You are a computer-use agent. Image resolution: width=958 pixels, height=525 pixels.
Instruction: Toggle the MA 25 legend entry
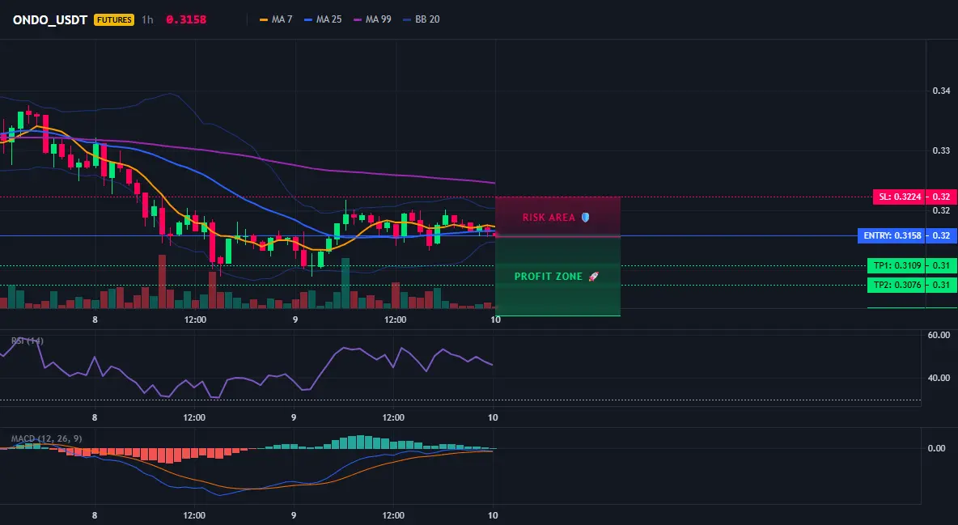323,19
